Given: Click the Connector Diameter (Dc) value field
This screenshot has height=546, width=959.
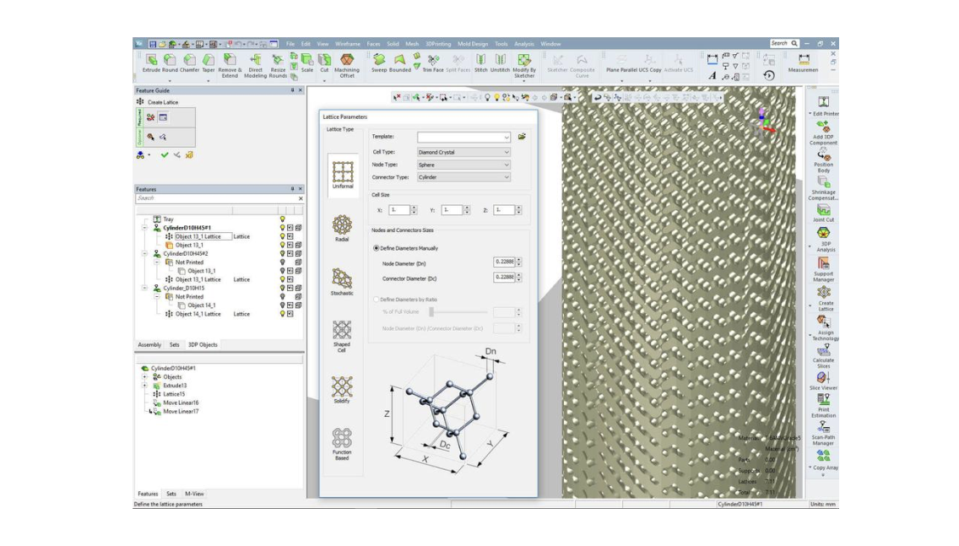Looking at the screenshot, I should pyautogui.click(x=504, y=277).
